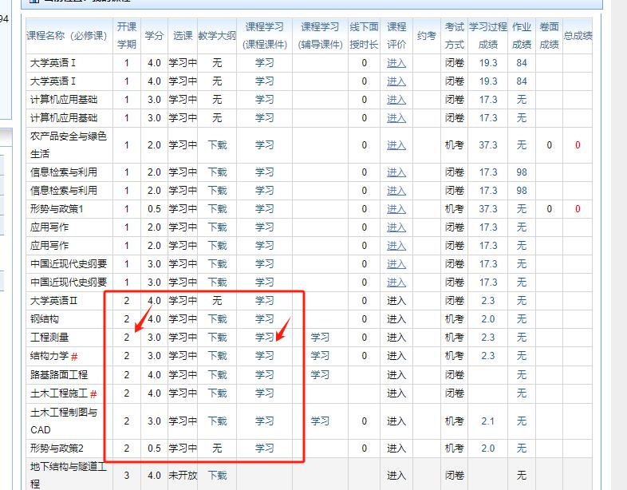
Task: Open 辅导课件 学习 for 土木工程制图与CAD
Action: click(x=320, y=421)
